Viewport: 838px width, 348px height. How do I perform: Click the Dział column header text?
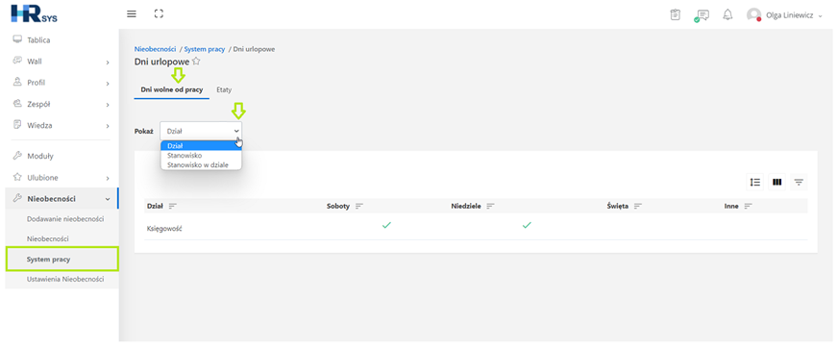pos(155,206)
